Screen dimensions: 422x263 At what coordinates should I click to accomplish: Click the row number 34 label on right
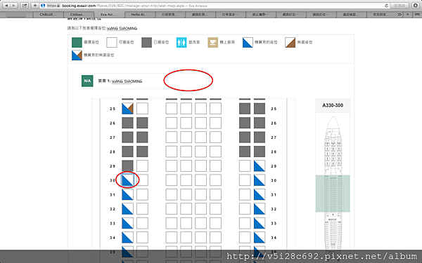tap(274, 238)
